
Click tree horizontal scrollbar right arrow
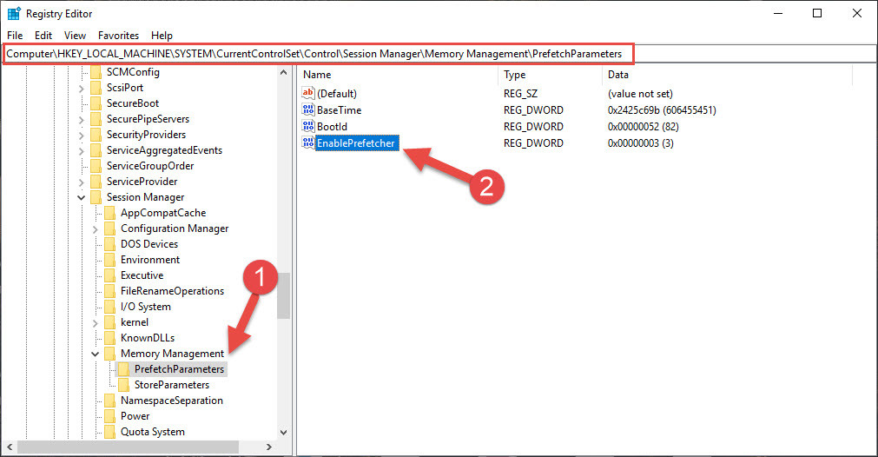click(x=269, y=447)
